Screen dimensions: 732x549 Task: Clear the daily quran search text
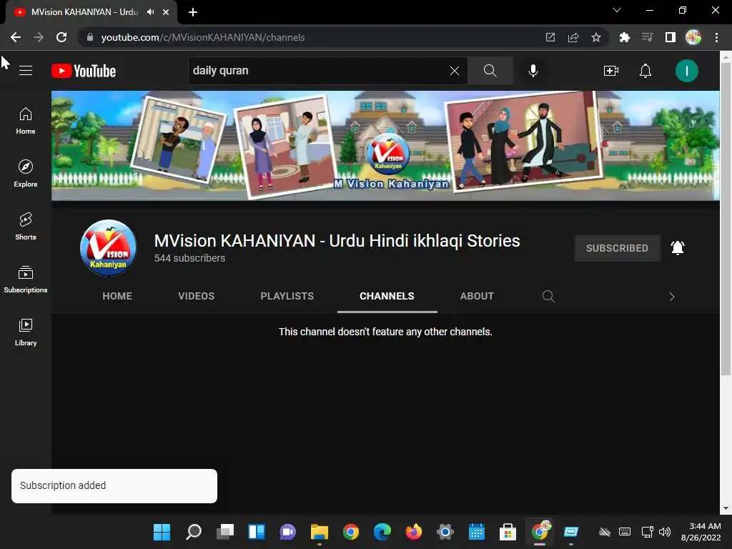(x=454, y=71)
